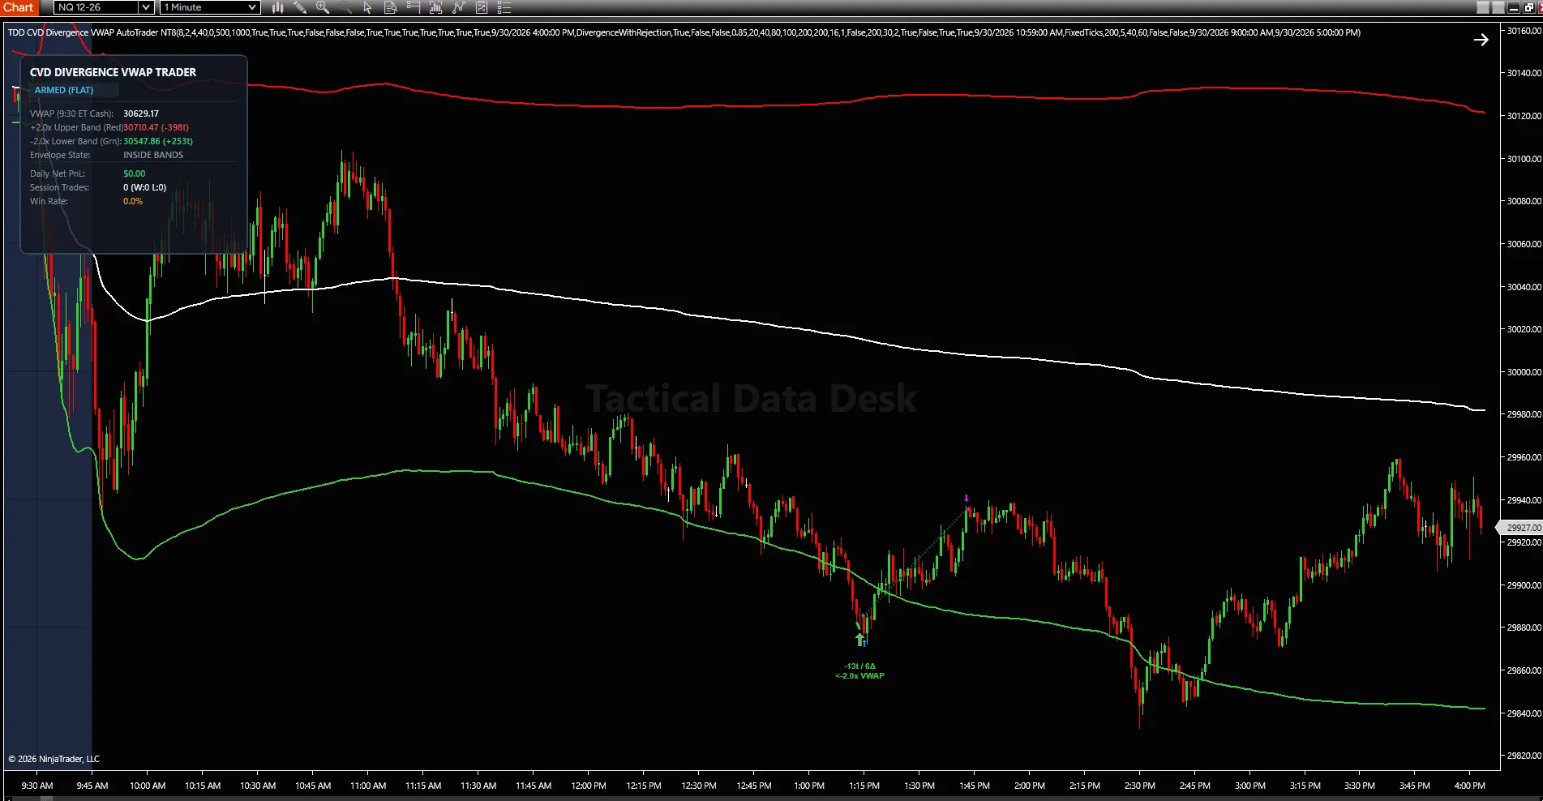This screenshot has width=1543, height=801.
Task: Click the CVD DIVERGENCE VWAP TRADER title
Action: (113, 72)
